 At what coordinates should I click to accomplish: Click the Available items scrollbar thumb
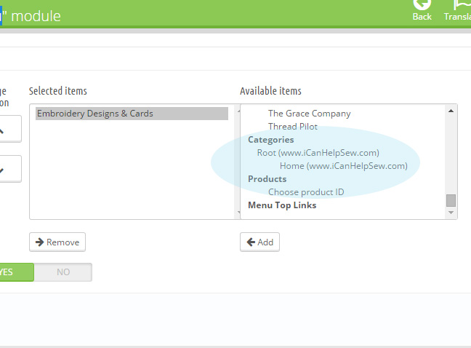click(451, 201)
